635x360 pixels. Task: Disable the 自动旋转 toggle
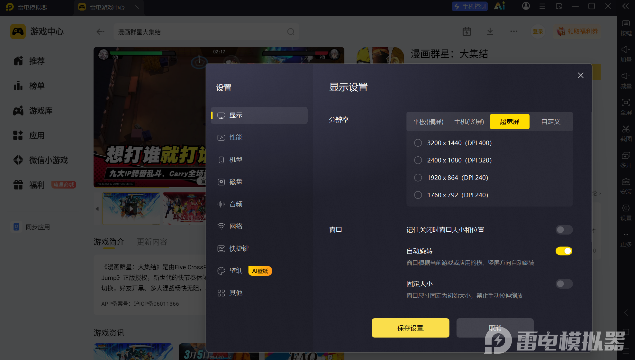pyautogui.click(x=564, y=251)
